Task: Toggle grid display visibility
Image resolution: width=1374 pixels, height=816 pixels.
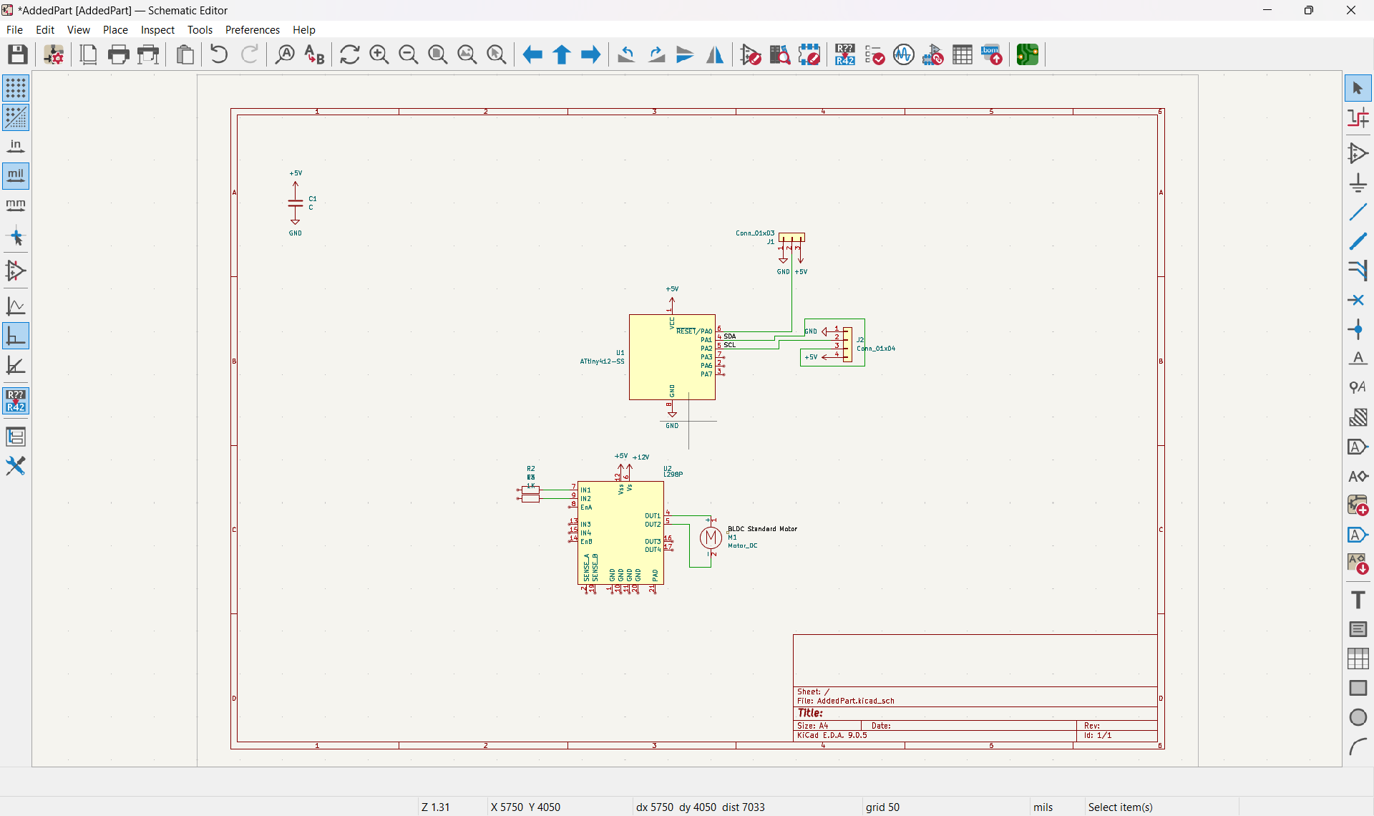Action: click(x=16, y=88)
